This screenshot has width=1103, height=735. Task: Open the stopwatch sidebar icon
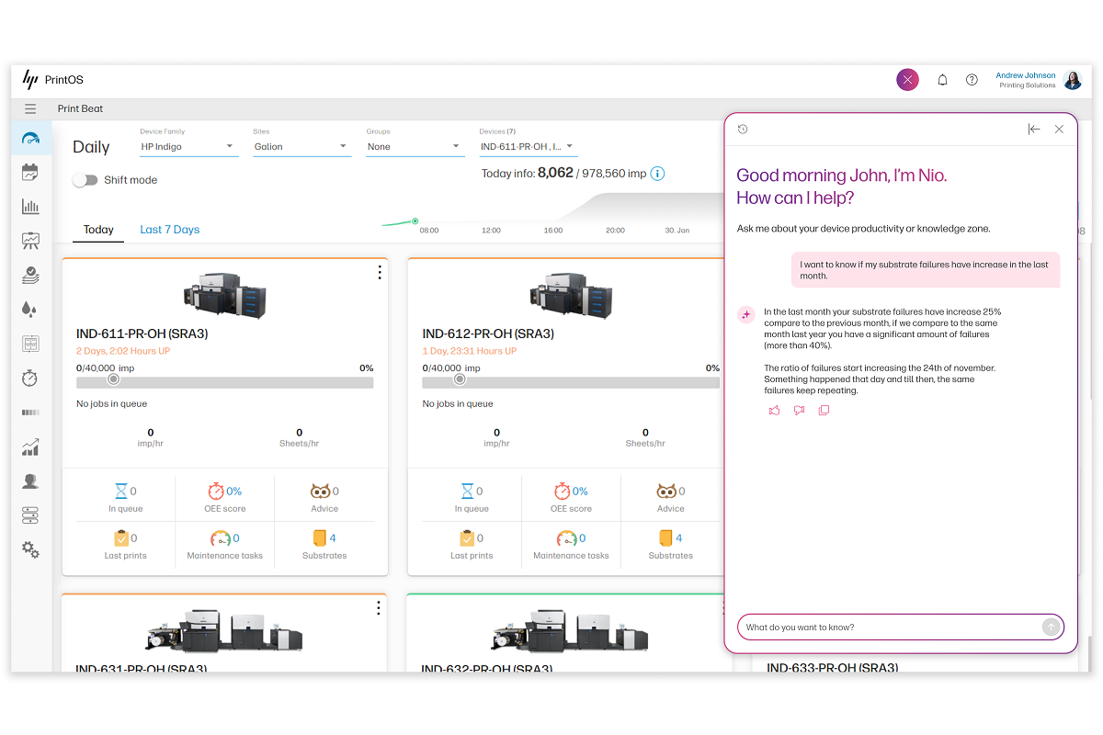(30, 378)
